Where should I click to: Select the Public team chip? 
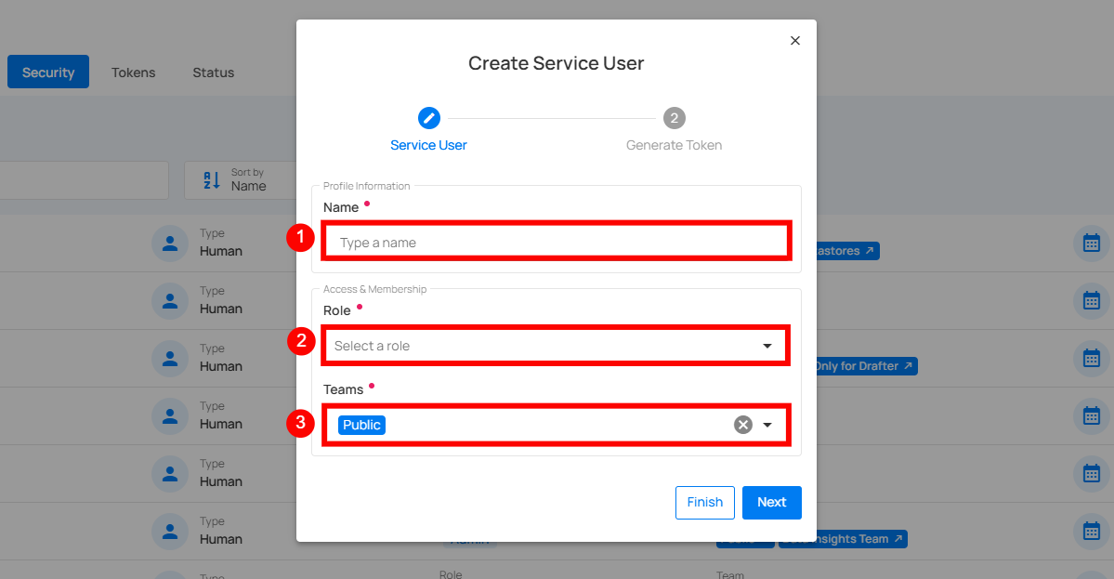(361, 425)
